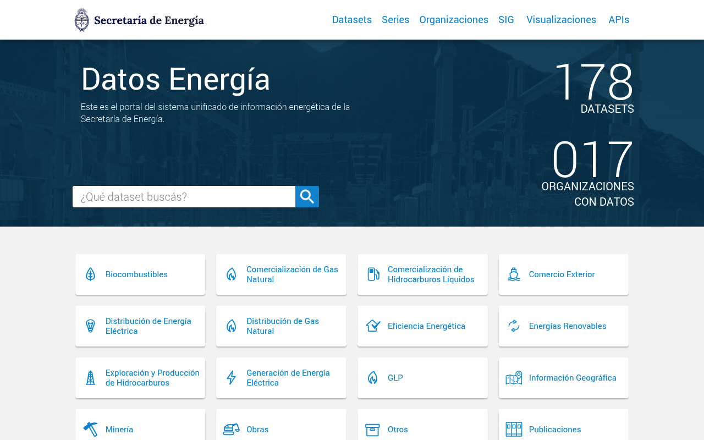Click the pickaxe icon for Minería
Viewport: 704px width, 440px height.
(x=91, y=429)
